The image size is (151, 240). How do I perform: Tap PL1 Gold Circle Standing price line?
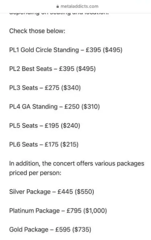coord(66,50)
